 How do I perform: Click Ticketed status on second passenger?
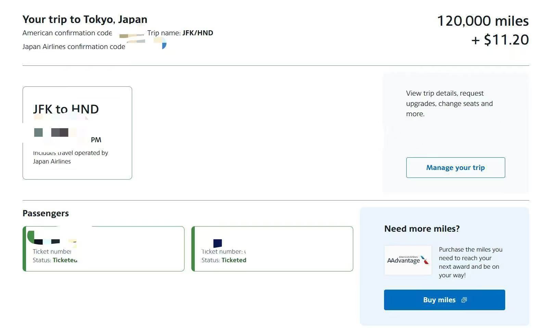tap(234, 260)
